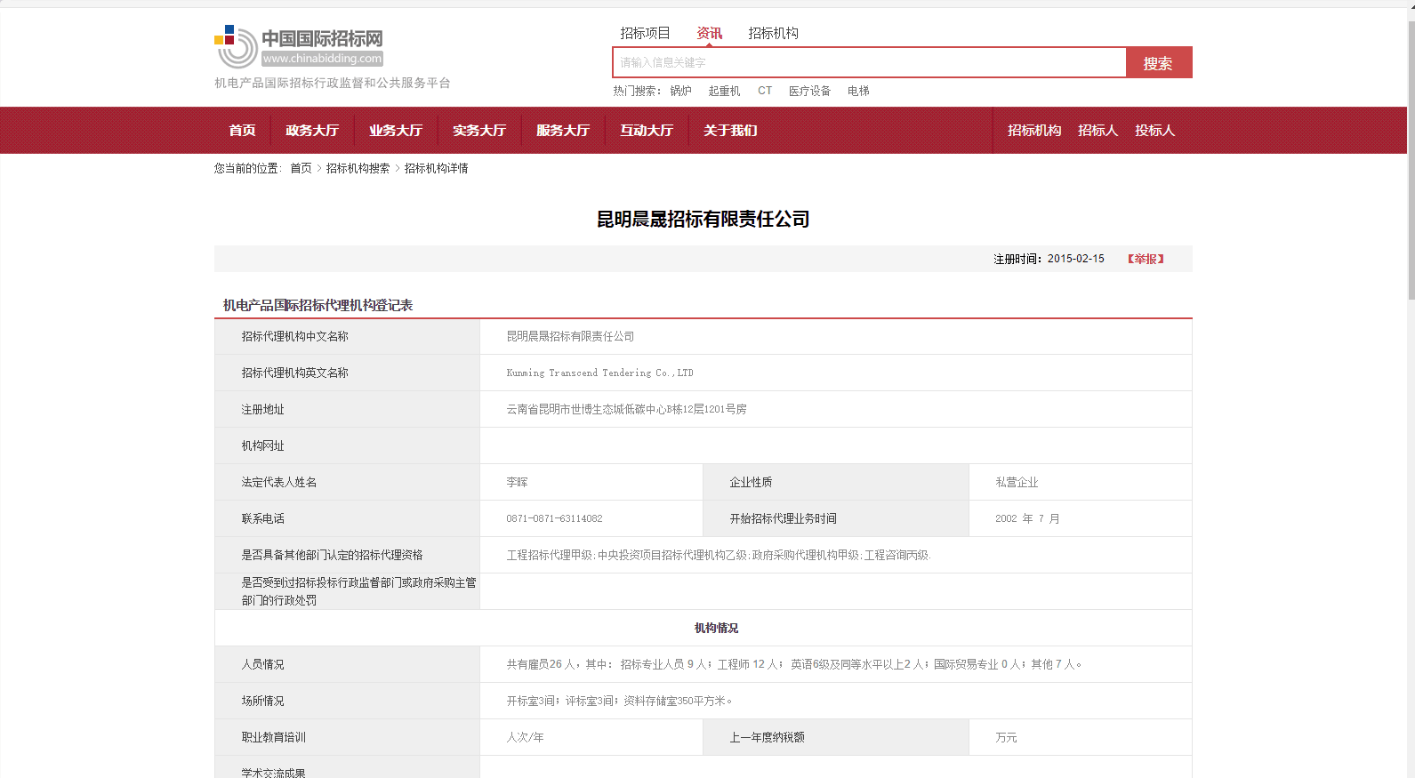Click the 2002 年 7 月 start date value
1415x778 pixels.
1027,518
